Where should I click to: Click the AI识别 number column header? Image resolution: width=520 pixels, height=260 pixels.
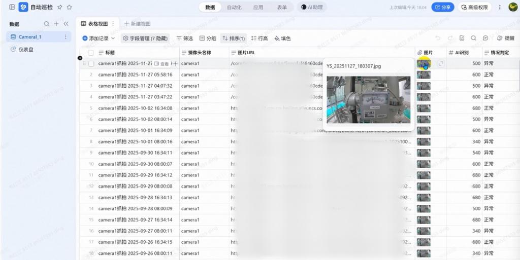coord(465,53)
